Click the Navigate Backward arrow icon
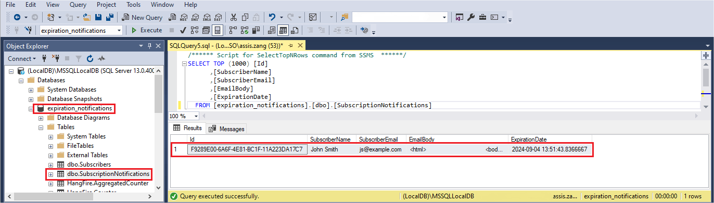This screenshot has height=203, width=714. pyautogui.click(x=17, y=17)
